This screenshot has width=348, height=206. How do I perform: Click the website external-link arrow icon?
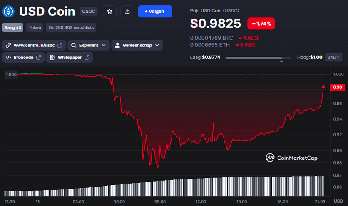pyautogui.click(x=60, y=45)
